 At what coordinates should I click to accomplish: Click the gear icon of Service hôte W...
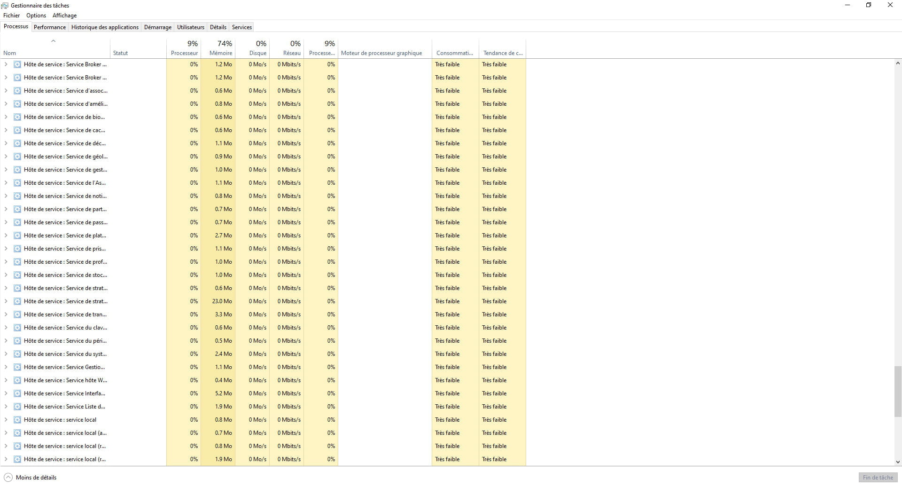[x=17, y=380]
